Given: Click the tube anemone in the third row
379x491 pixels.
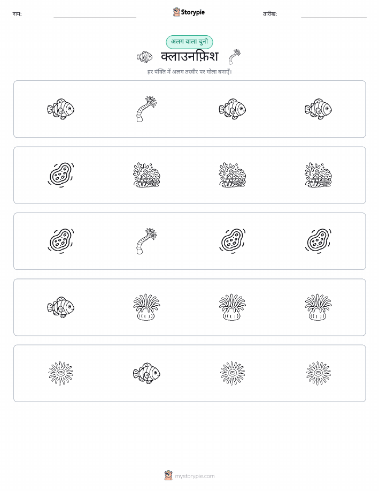Looking at the screenshot, I should [146, 241].
